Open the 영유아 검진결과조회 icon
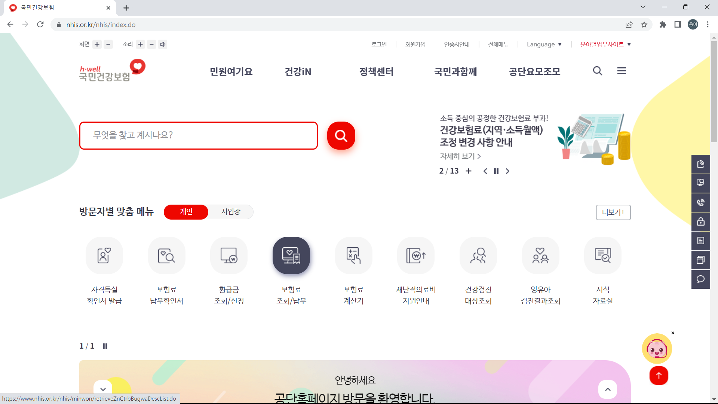Screen dimensions: 718x404 [x=540, y=255]
